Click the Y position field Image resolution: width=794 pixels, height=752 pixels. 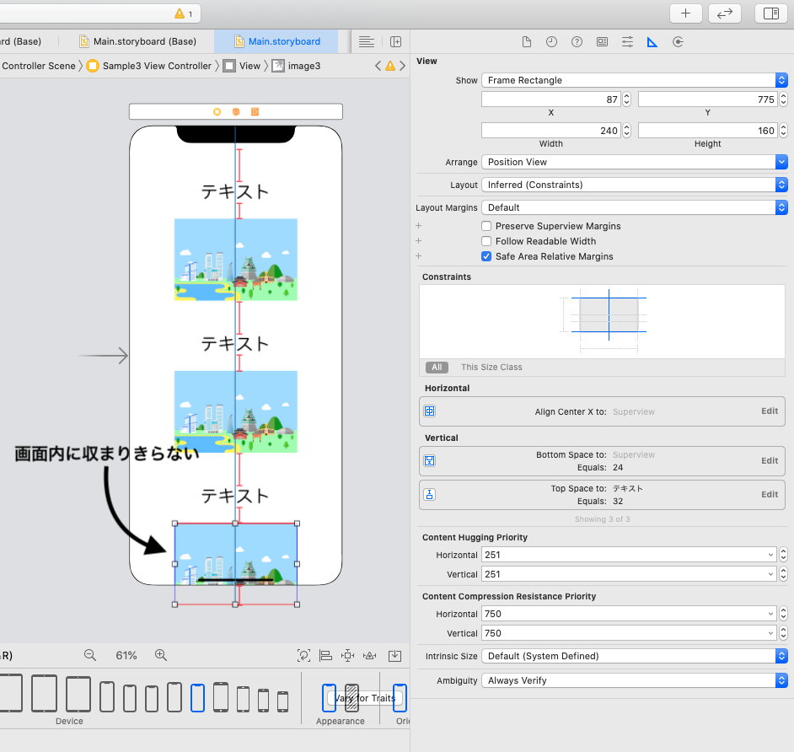(x=707, y=99)
